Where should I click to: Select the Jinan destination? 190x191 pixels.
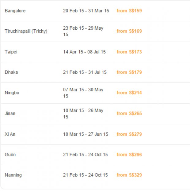(x=10, y=113)
